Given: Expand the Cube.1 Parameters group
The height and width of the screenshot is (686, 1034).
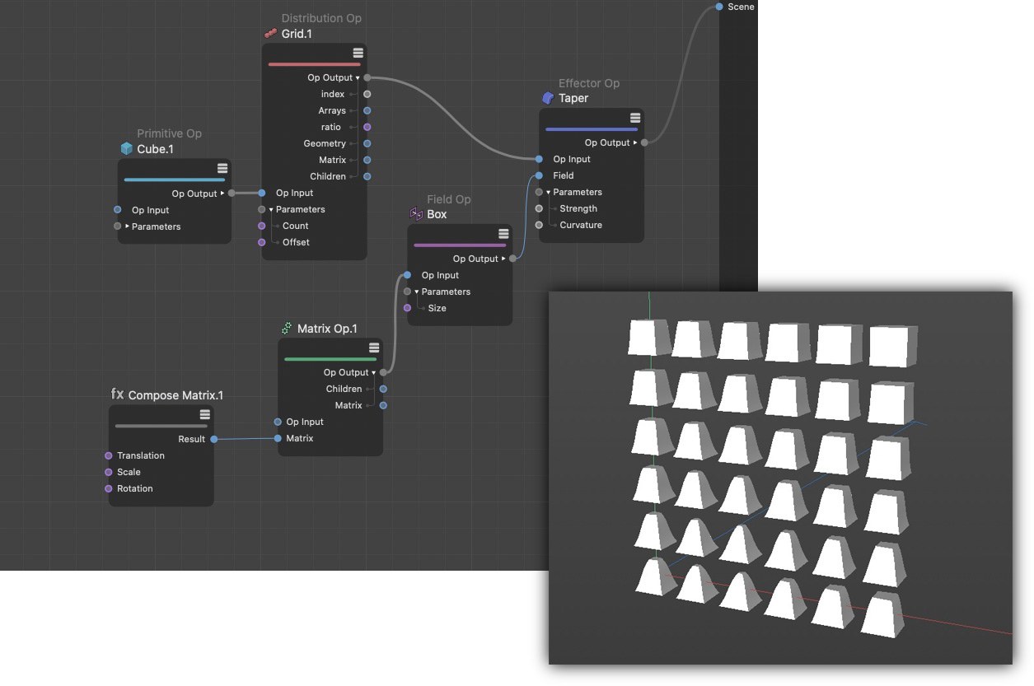Looking at the screenshot, I should pos(127,226).
